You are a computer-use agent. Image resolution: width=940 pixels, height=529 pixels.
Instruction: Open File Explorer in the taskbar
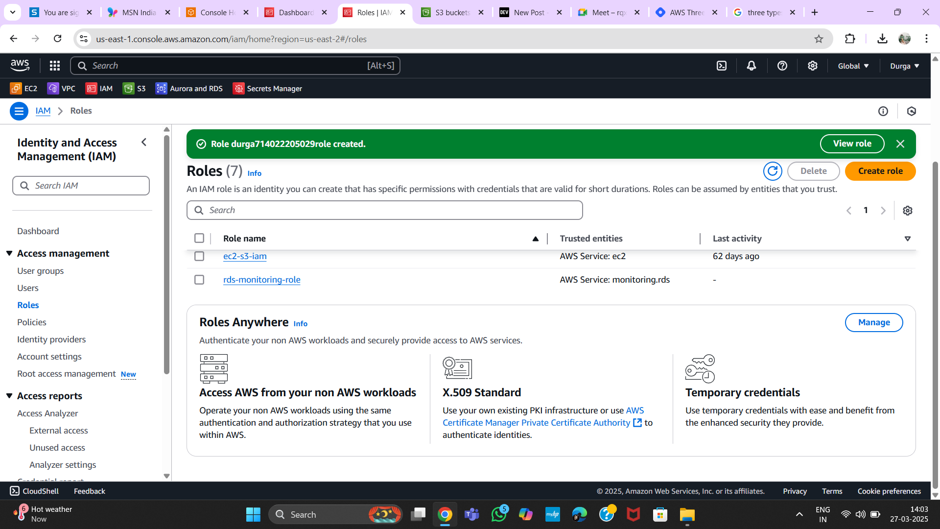tap(687, 515)
